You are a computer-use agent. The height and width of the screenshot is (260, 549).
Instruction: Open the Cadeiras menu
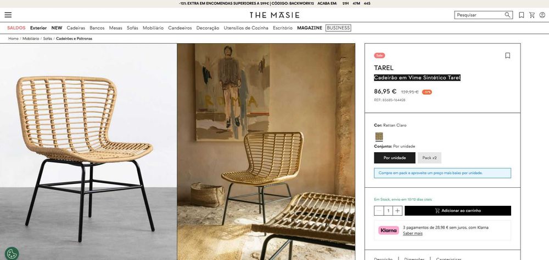pos(76,28)
